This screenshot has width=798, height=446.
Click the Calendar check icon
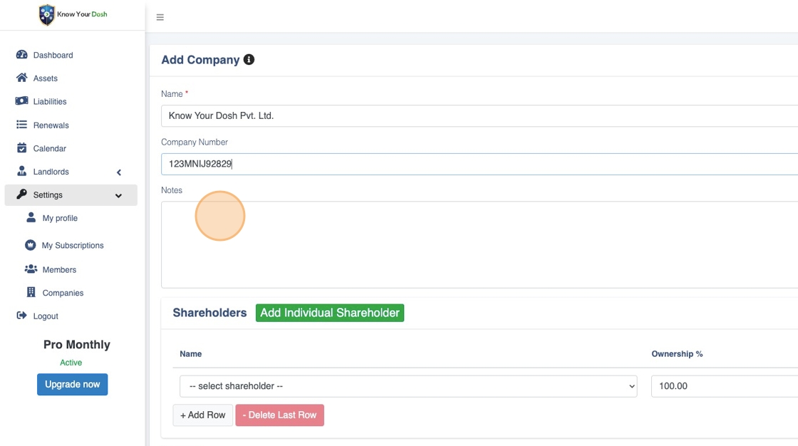21,148
